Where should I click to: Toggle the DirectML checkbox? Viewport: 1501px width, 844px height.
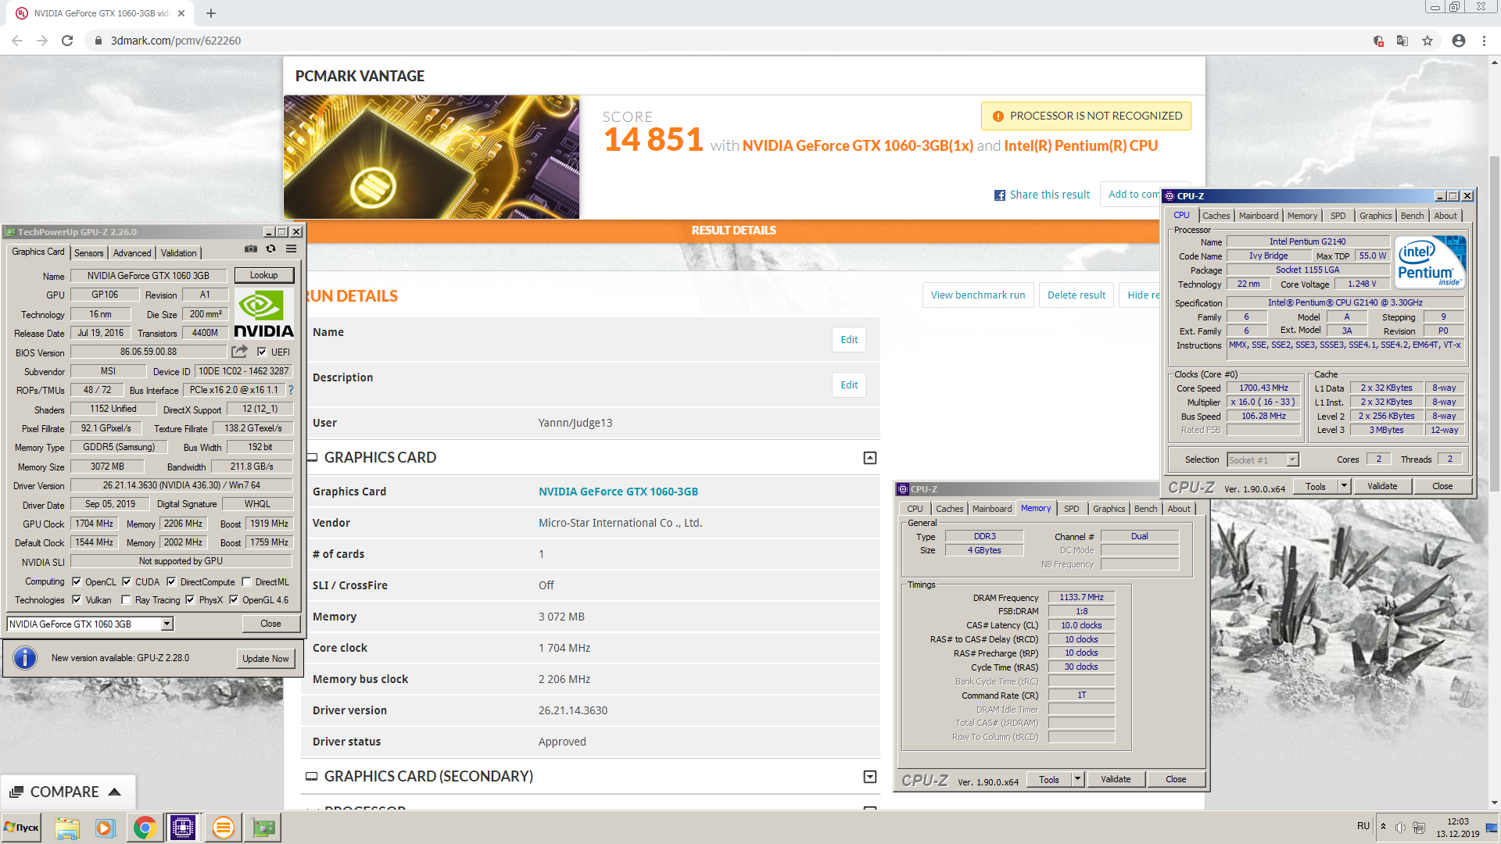246,581
